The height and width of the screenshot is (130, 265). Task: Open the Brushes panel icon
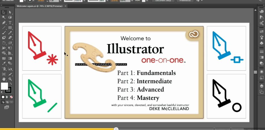pyautogui.click(x=261, y=37)
